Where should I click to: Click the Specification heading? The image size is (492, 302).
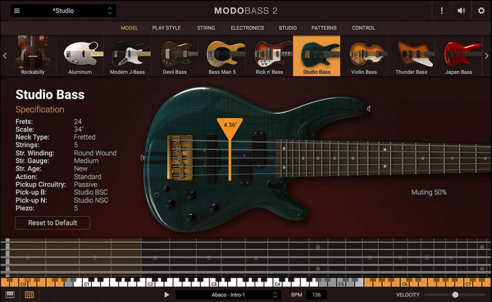(40, 109)
